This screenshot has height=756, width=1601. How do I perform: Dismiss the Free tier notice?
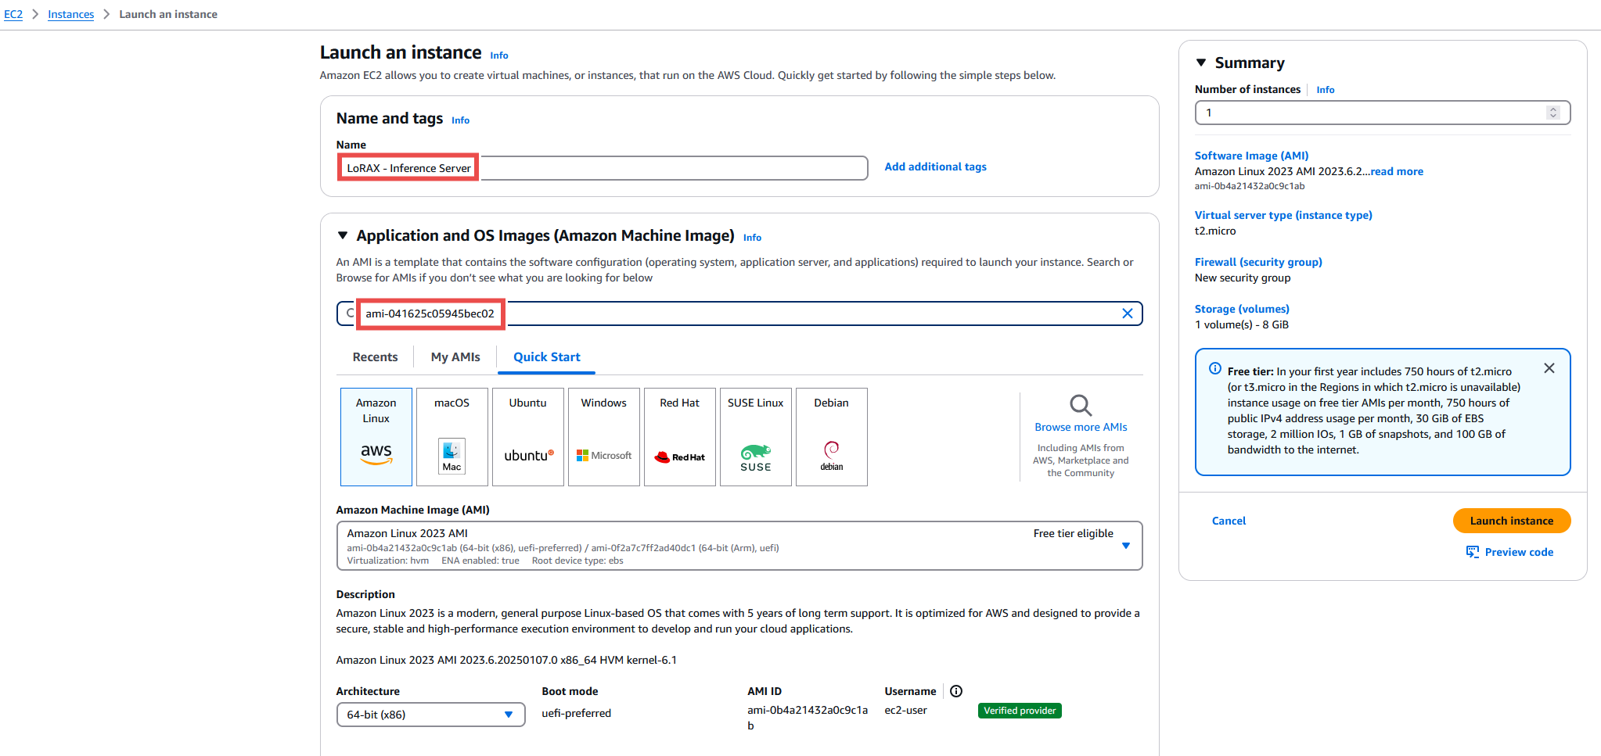pyautogui.click(x=1549, y=368)
